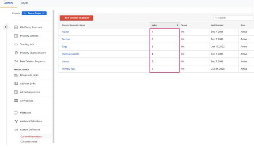Click the Google Ads Links icon
This screenshot has height=150, width=254.
[16, 75]
